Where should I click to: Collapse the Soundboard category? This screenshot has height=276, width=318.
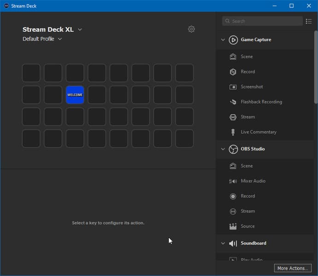(x=223, y=243)
